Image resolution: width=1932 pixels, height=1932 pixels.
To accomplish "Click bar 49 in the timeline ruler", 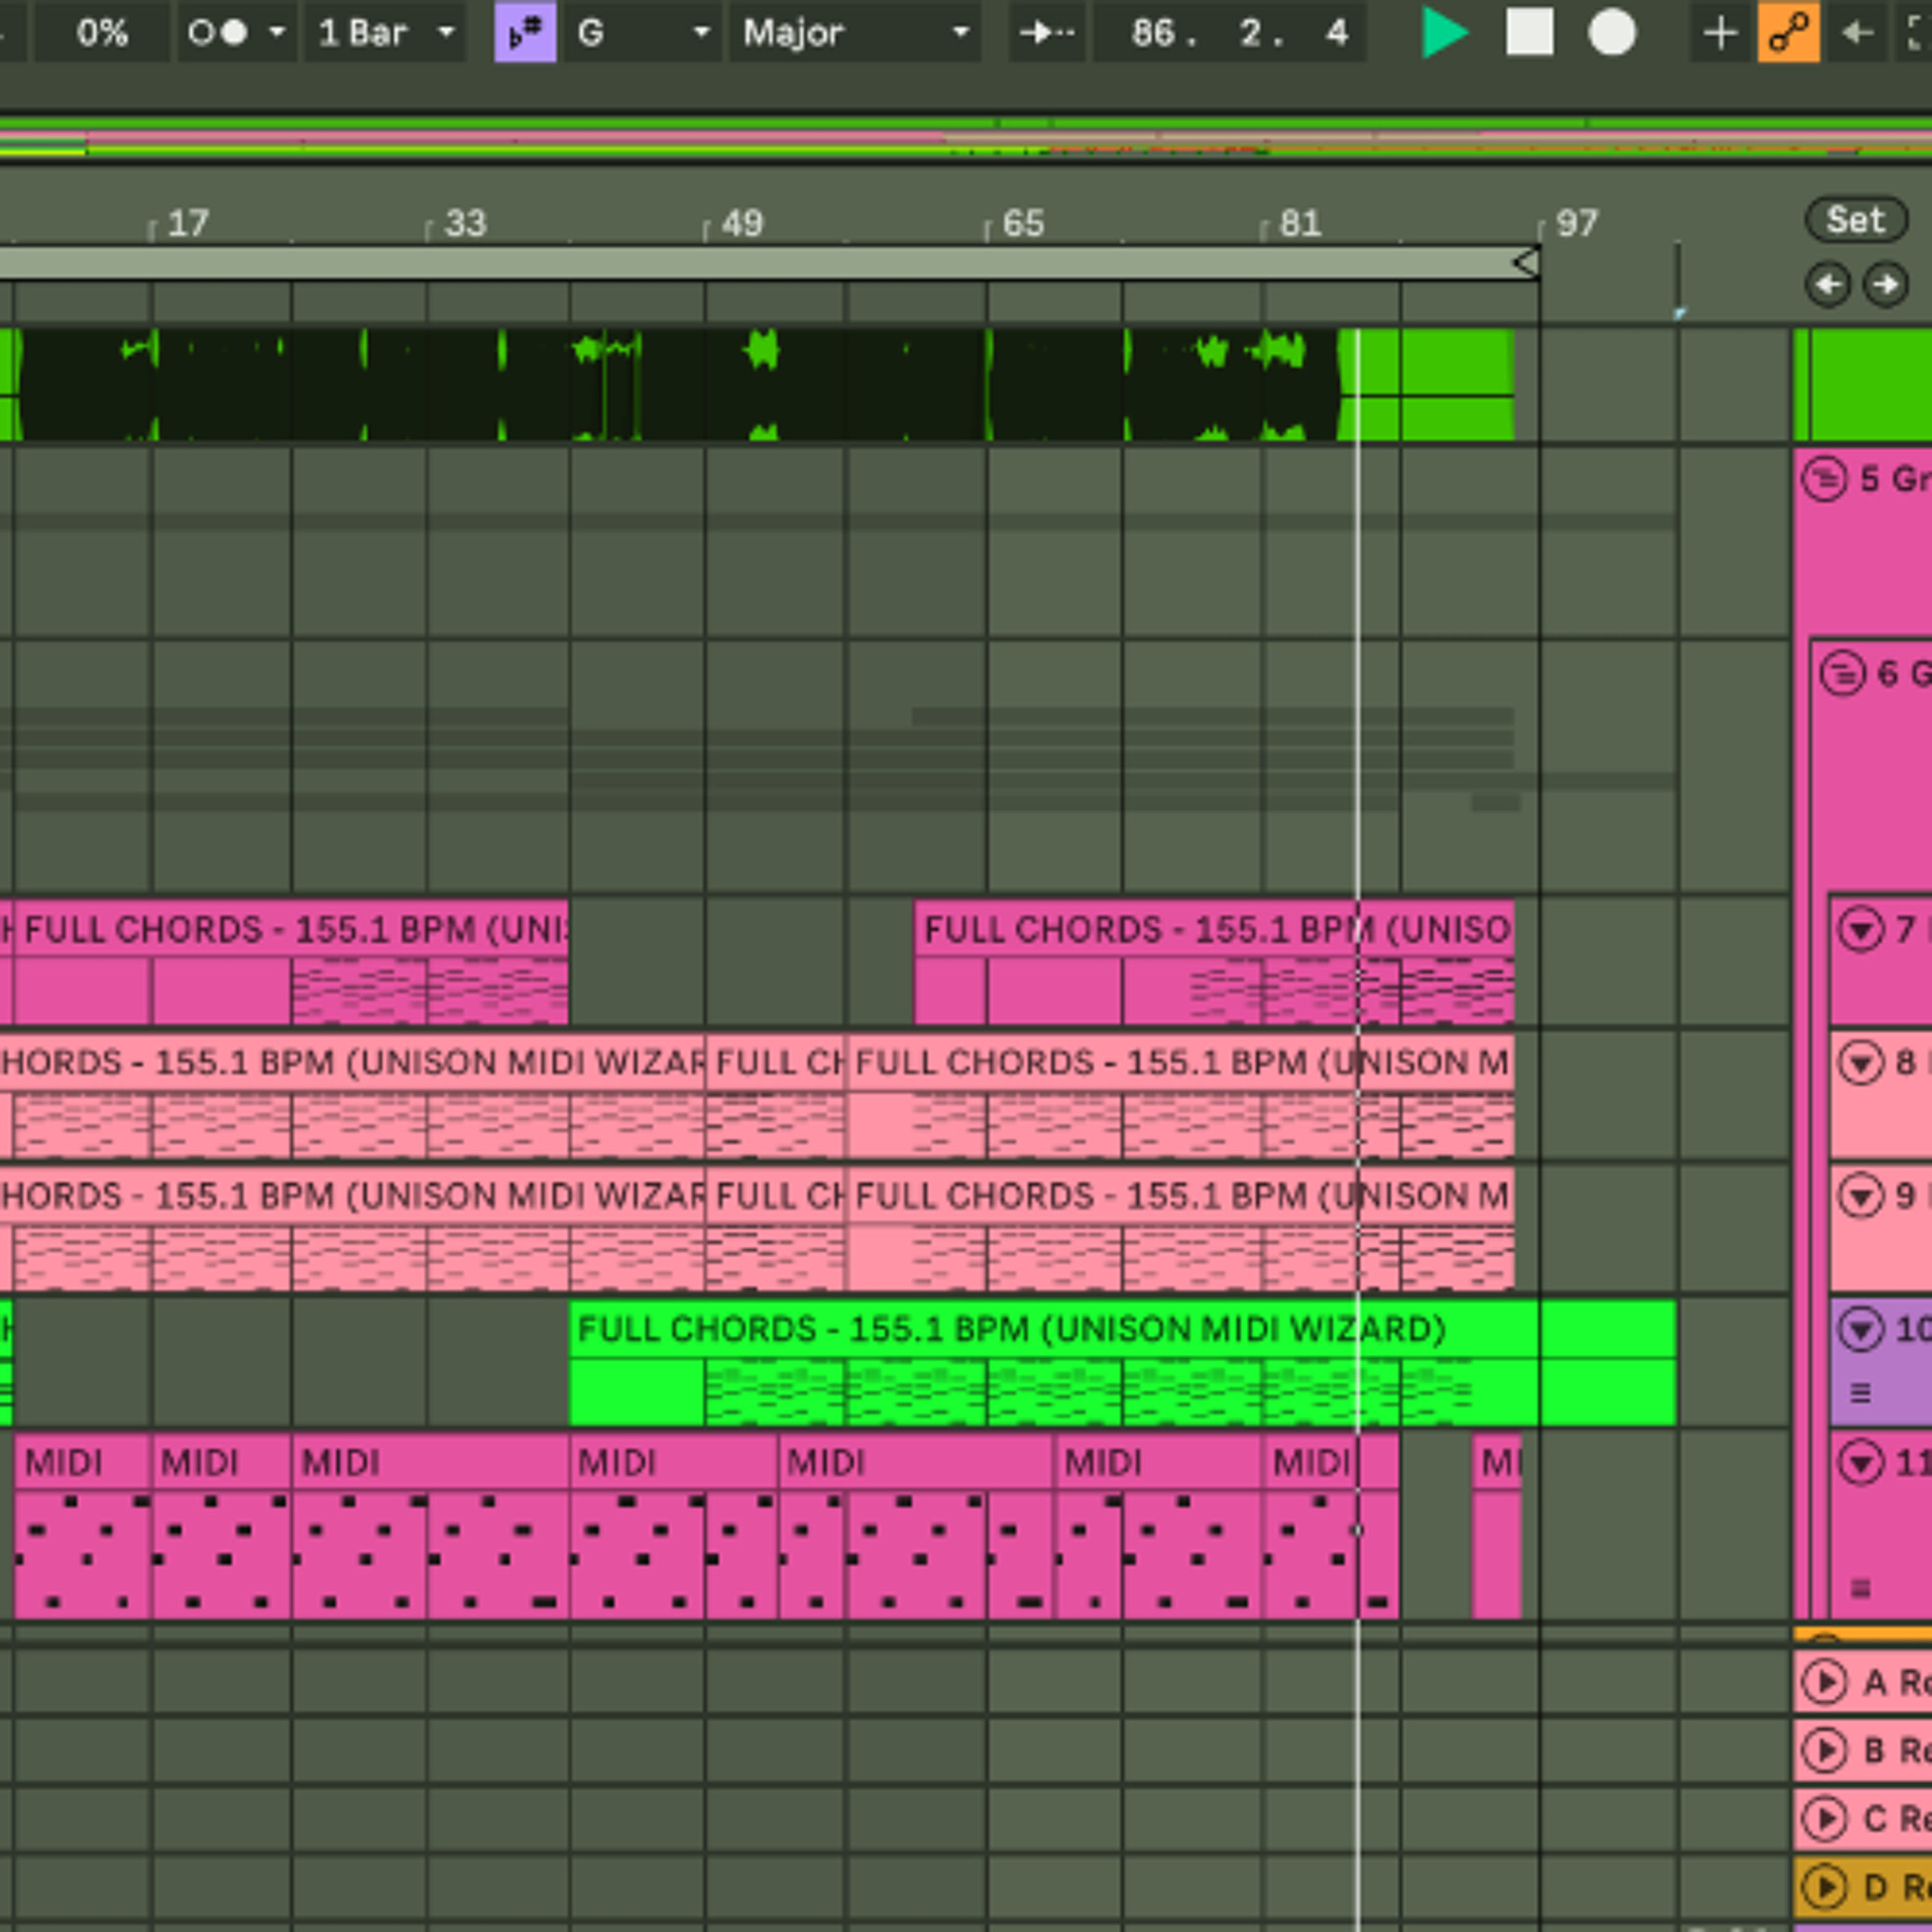I will tap(741, 223).
